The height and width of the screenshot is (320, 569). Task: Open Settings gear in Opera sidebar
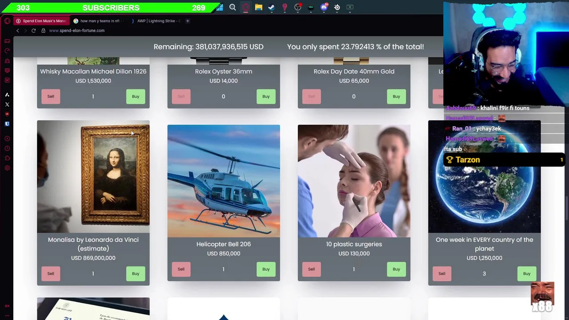[7, 168]
